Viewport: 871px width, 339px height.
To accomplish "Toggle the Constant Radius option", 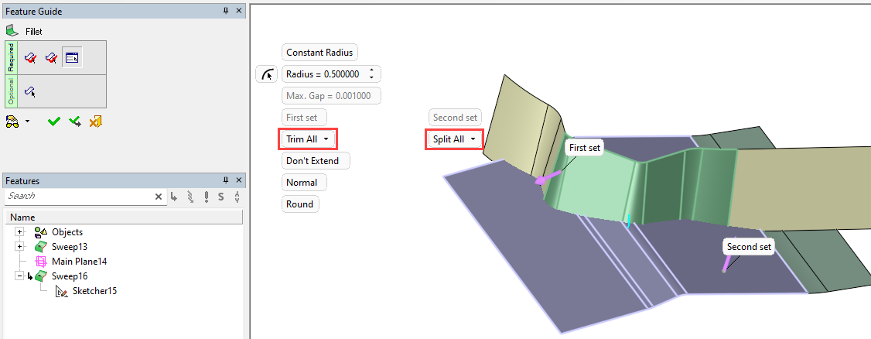I will coord(319,53).
